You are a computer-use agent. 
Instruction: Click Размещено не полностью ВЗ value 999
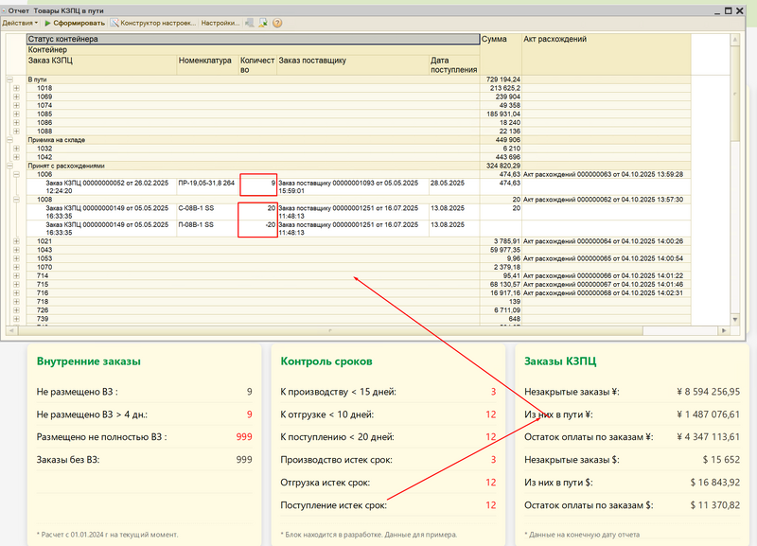[244, 437]
